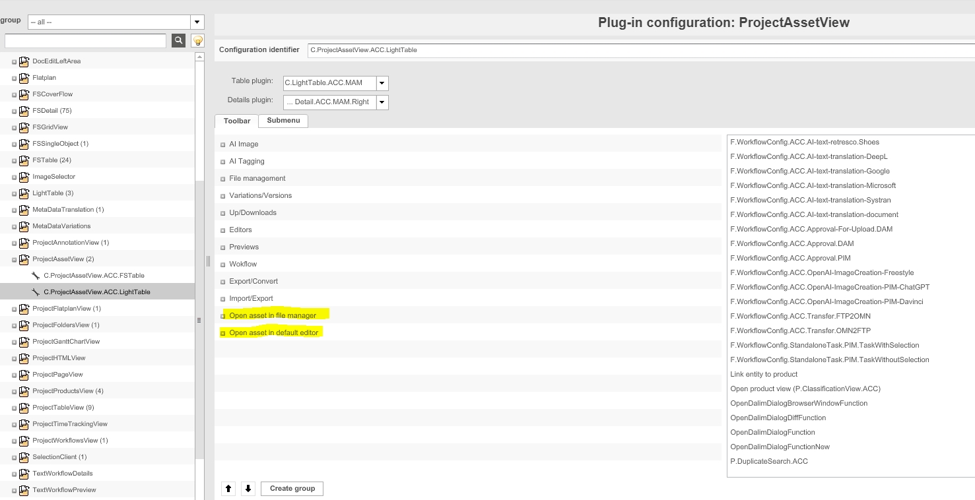Click the move down arrow button
The width and height of the screenshot is (975, 500).
(x=248, y=489)
